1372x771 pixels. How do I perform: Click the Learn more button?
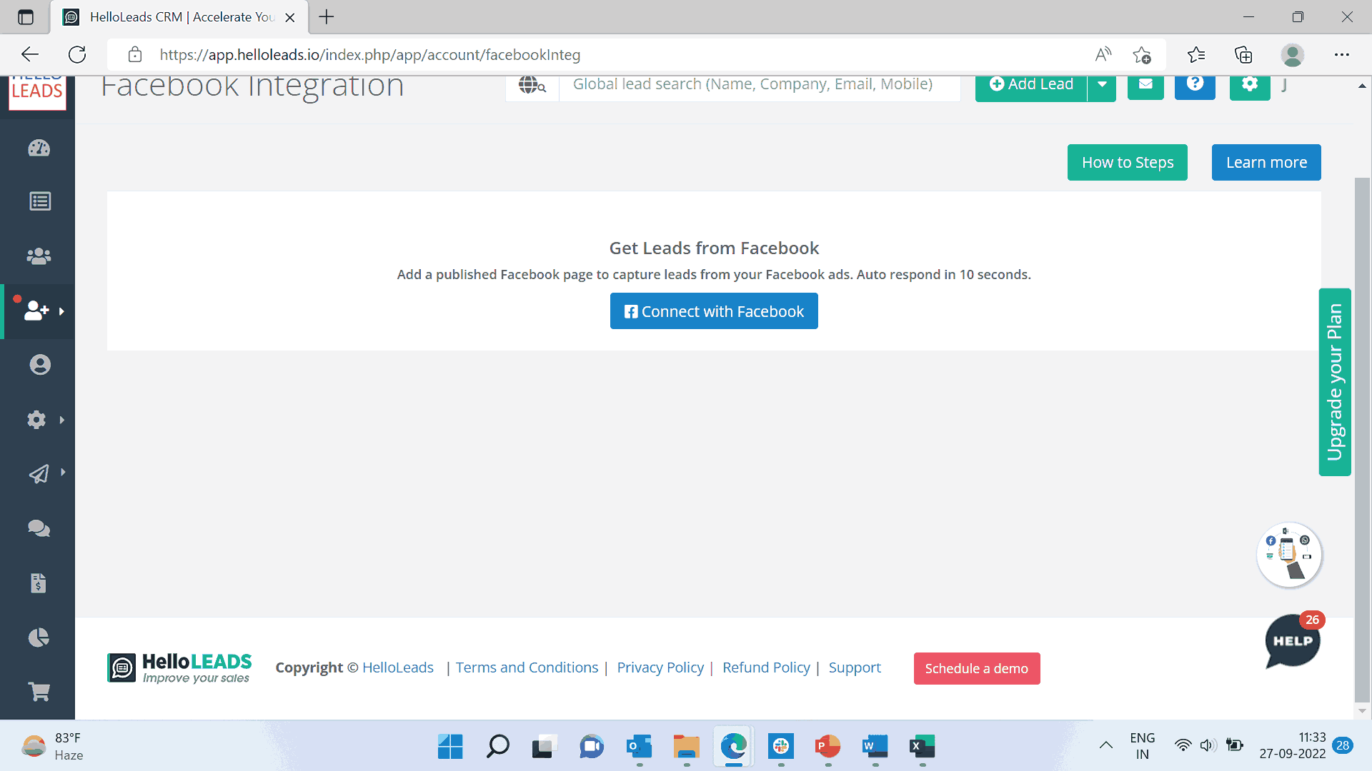point(1266,162)
